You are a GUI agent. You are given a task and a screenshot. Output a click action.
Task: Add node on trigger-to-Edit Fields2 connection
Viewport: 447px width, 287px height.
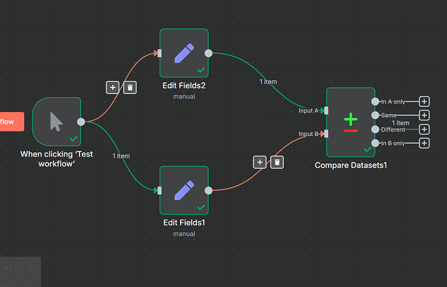click(x=113, y=87)
